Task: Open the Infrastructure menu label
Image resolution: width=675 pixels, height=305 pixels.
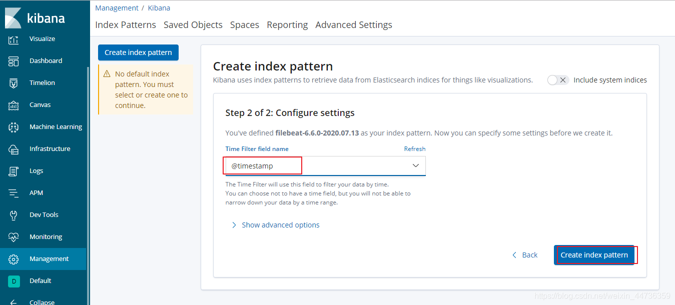Action: [50, 149]
